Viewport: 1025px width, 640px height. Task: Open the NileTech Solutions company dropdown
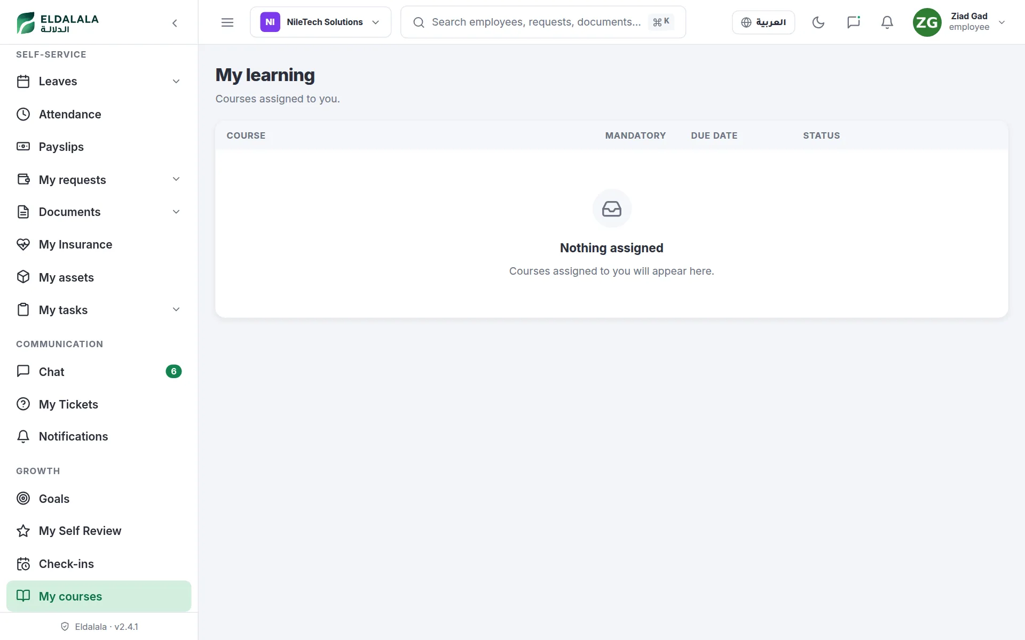(320, 22)
